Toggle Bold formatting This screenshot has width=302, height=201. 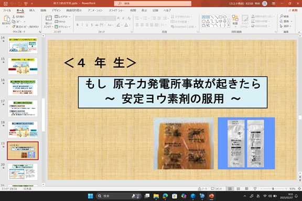point(78,25)
